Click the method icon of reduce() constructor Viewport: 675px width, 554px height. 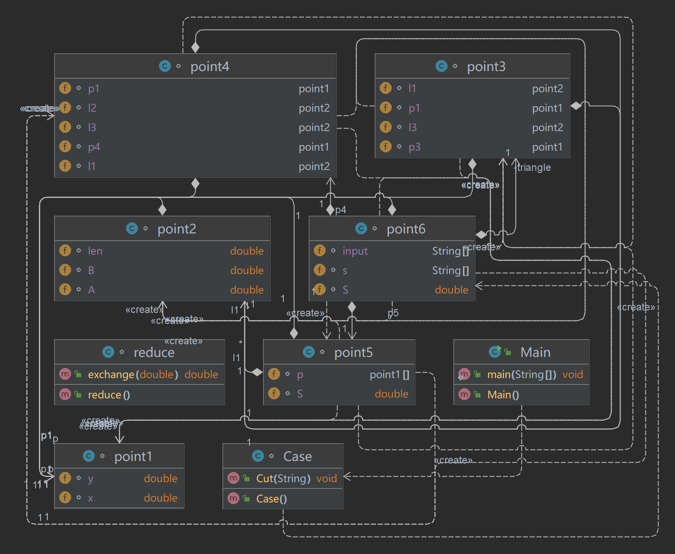click(65, 394)
